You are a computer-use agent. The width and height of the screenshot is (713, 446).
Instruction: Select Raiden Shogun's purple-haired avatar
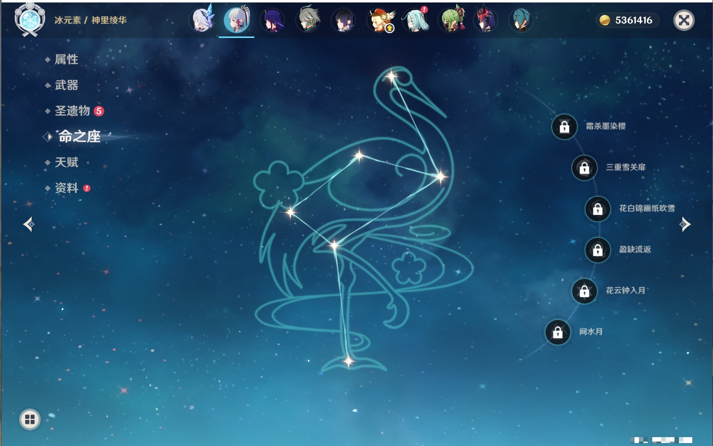pos(273,20)
